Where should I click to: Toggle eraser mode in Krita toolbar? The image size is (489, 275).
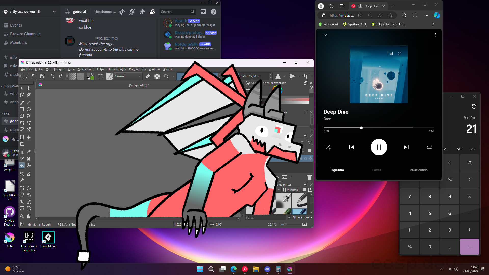(x=148, y=76)
